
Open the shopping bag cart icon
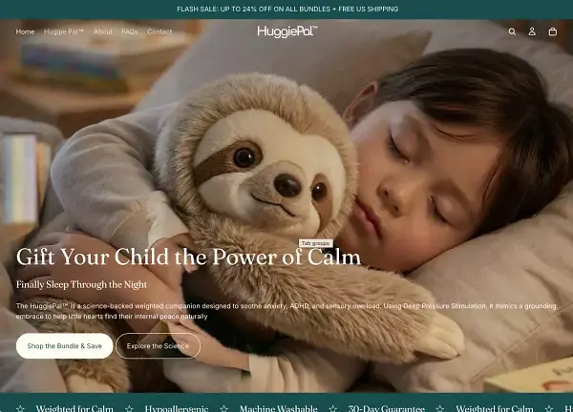tap(553, 31)
